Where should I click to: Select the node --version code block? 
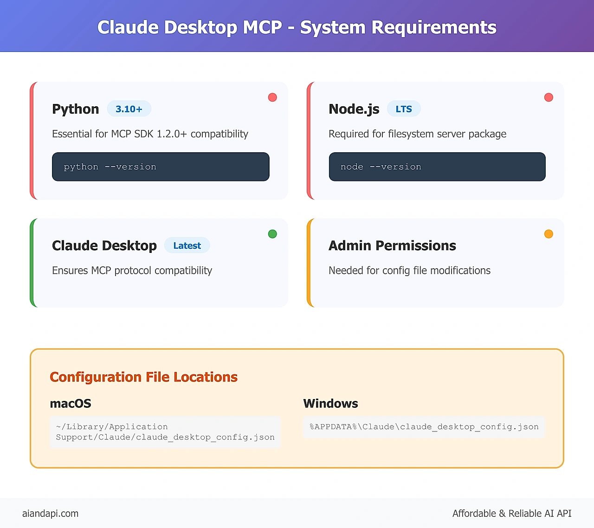point(437,167)
